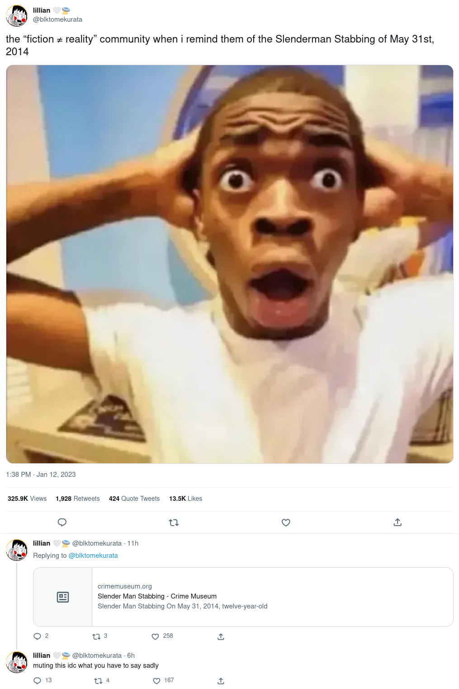Like the main tweet with heart icon
459x689 pixels.
tap(286, 523)
